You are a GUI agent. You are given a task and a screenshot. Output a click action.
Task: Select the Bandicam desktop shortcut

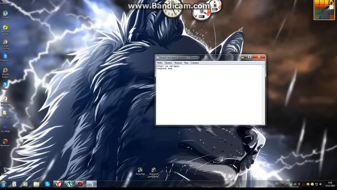[x=5, y=142]
